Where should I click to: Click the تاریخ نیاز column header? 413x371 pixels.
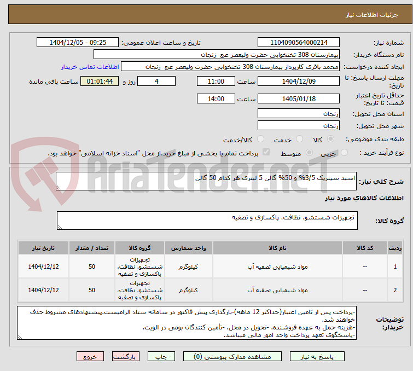[43, 248]
